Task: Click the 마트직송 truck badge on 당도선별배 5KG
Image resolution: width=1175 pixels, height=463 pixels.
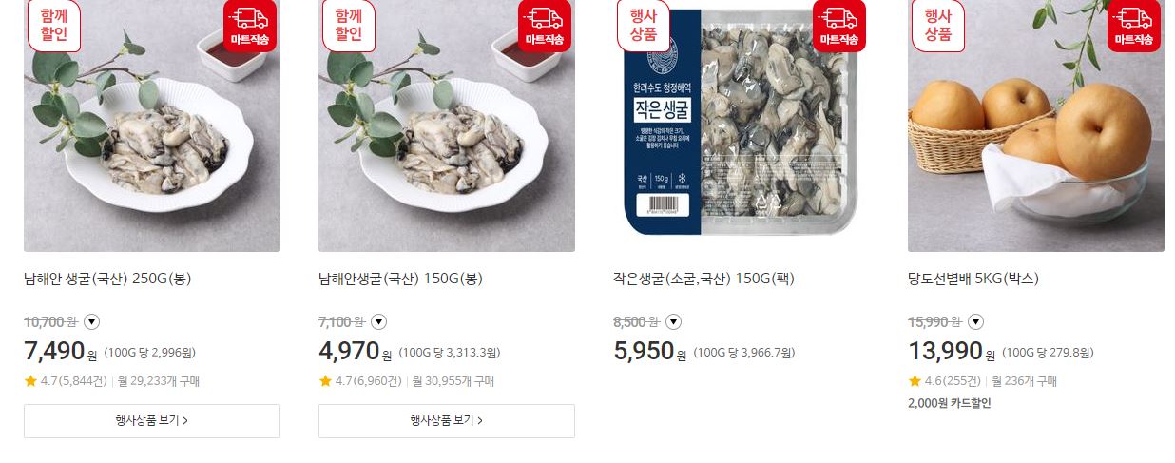Action: coord(1134,26)
